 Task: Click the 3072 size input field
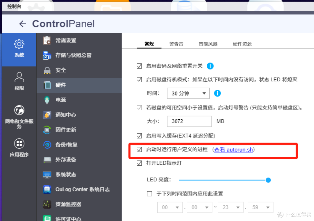[x=189, y=121]
